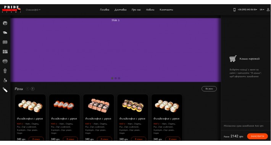Expand the +38 (095) phone number dropdown
Screen dimensions: 271x145
pyautogui.click(x=247, y=10)
